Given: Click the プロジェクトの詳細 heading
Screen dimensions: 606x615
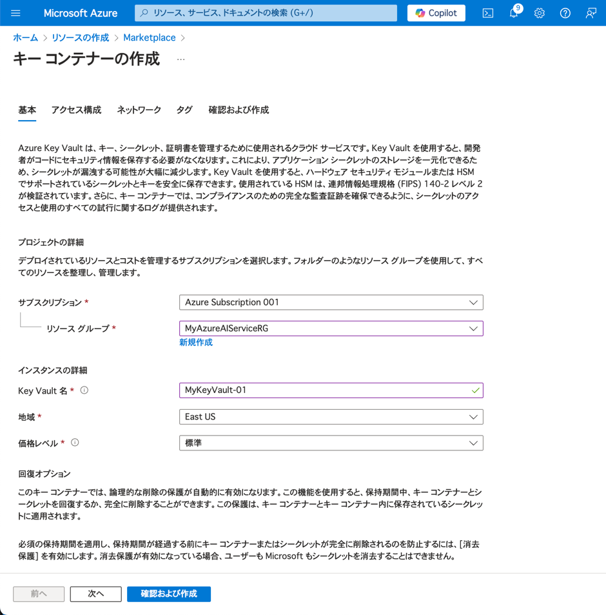Looking at the screenshot, I should tap(51, 243).
